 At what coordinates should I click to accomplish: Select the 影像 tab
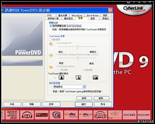(82, 18)
